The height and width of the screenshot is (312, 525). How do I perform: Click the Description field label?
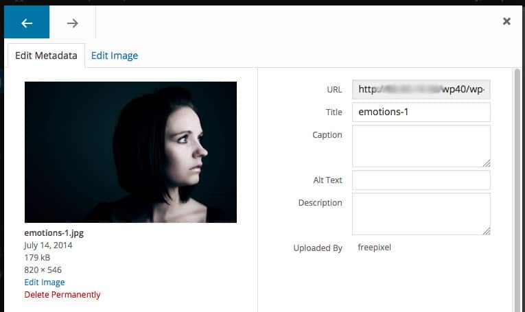point(320,203)
